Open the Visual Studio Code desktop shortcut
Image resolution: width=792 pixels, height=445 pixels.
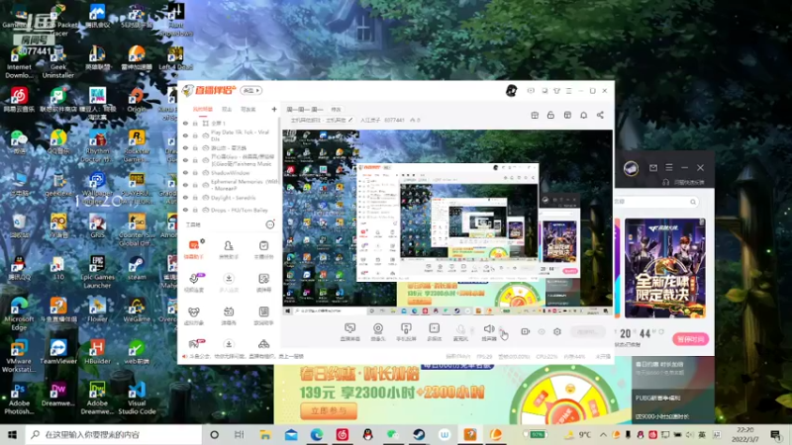click(137, 399)
